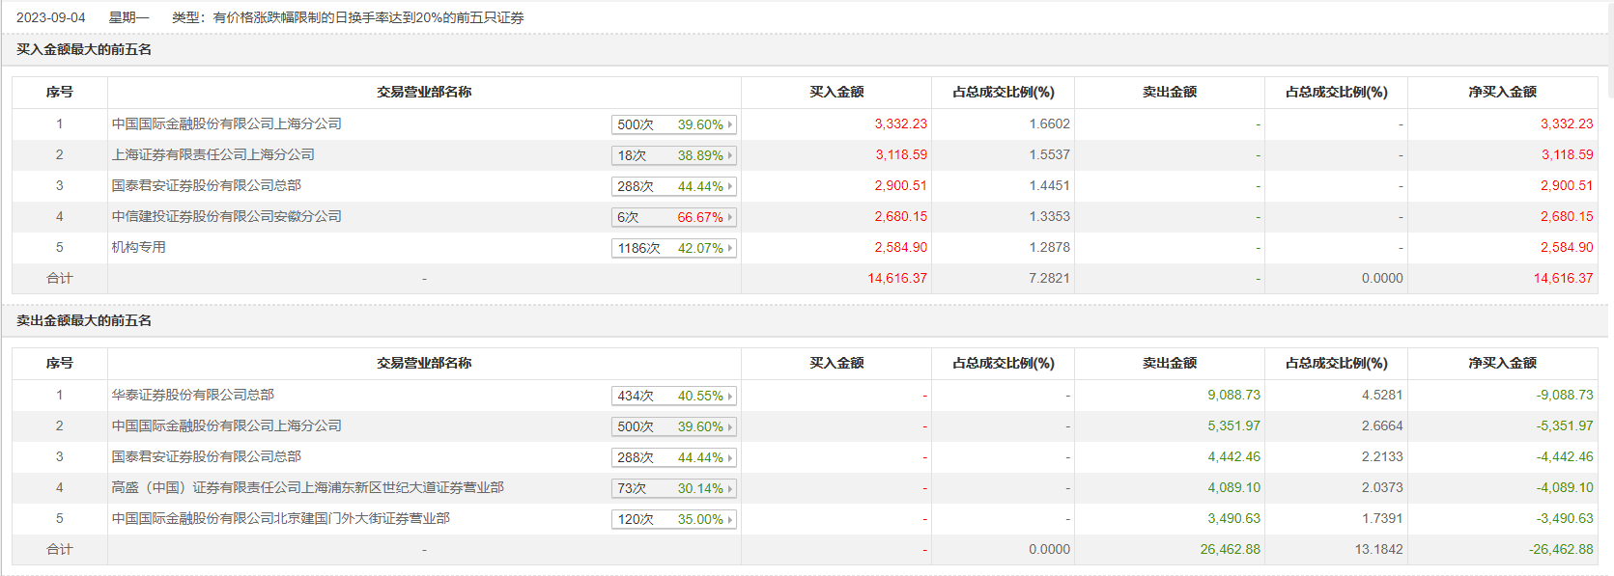The width and height of the screenshot is (1614, 576).
Task: Expand the 73次 30.14% badge arrow
Action: click(730, 488)
